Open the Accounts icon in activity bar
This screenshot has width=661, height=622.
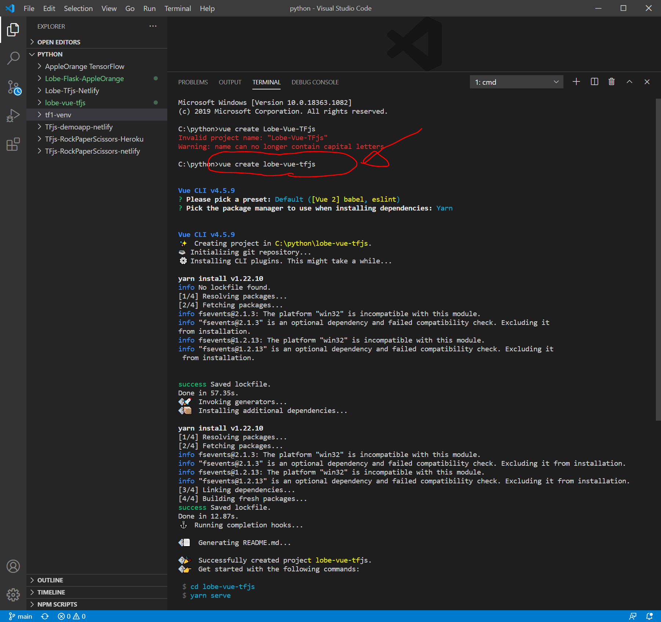pyautogui.click(x=13, y=566)
